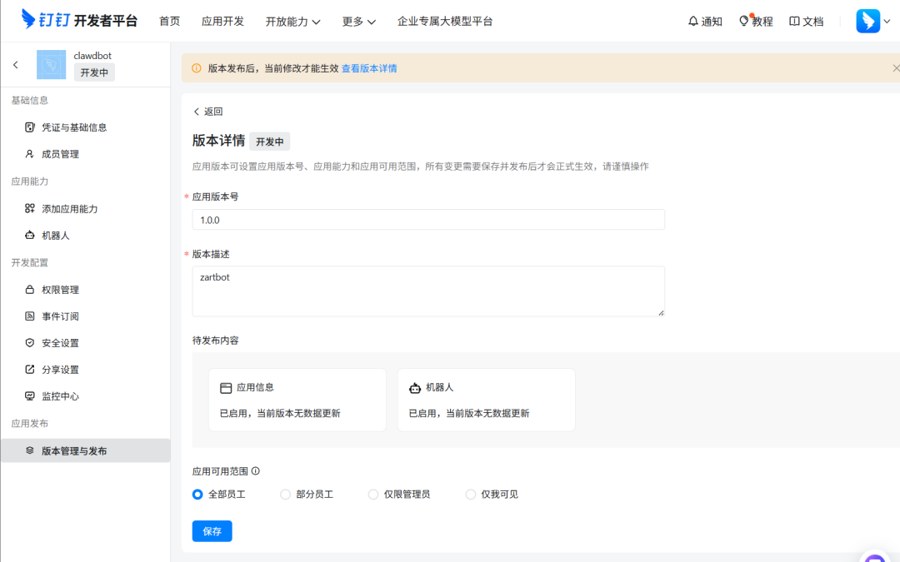Click the 应用版本号 input field
The width and height of the screenshot is (900, 562).
pyautogui.click(x=427, y=219)
